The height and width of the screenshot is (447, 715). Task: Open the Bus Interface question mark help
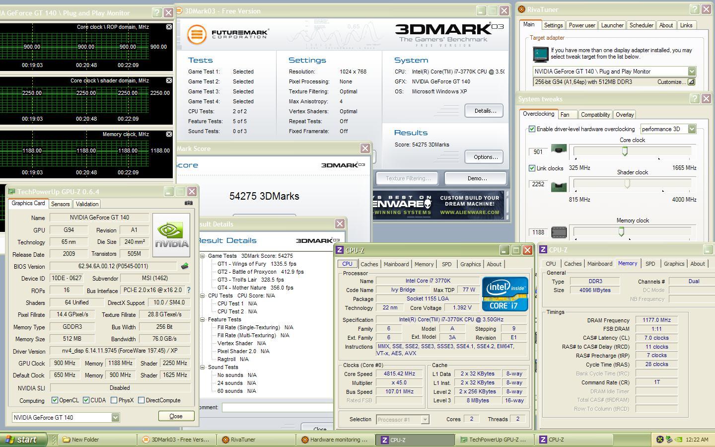(189, 290)
